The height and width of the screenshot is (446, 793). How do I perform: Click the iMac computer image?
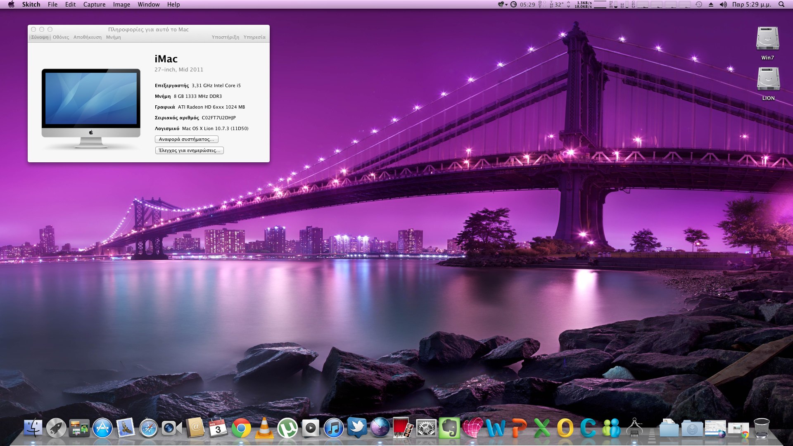tap(91, 108)
